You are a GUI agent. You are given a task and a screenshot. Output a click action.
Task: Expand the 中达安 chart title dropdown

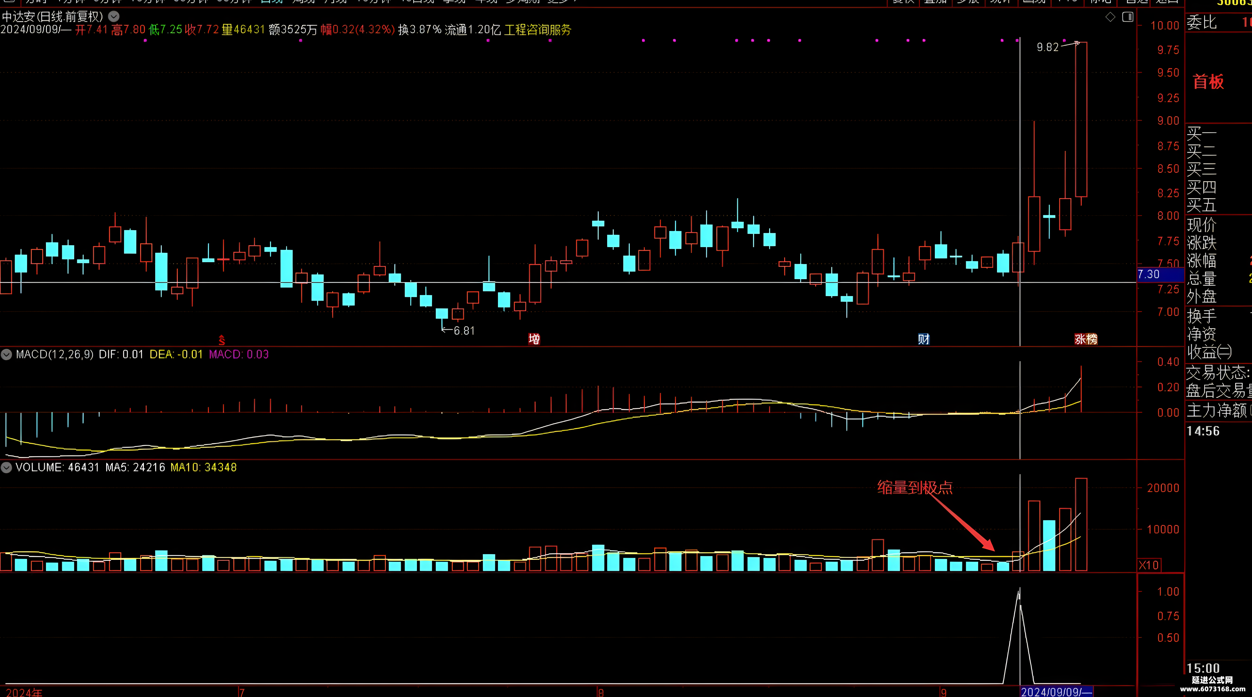(114, 17)
